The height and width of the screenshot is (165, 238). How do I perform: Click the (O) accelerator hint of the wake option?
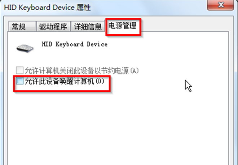(x=100, y=81)
